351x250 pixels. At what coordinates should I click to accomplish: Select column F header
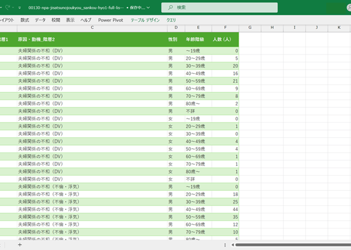pyautogui.click(x=225, y=27)
